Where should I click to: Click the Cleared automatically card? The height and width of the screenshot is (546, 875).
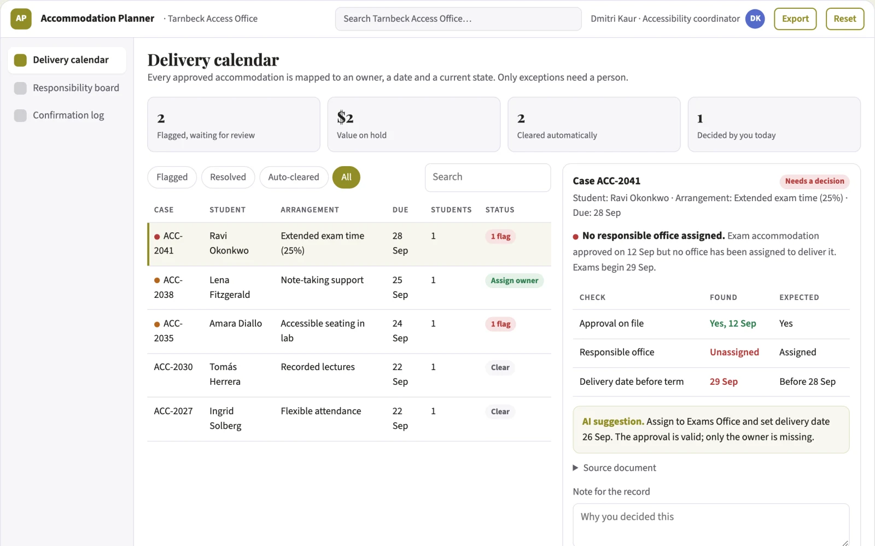tap(594, 125)
